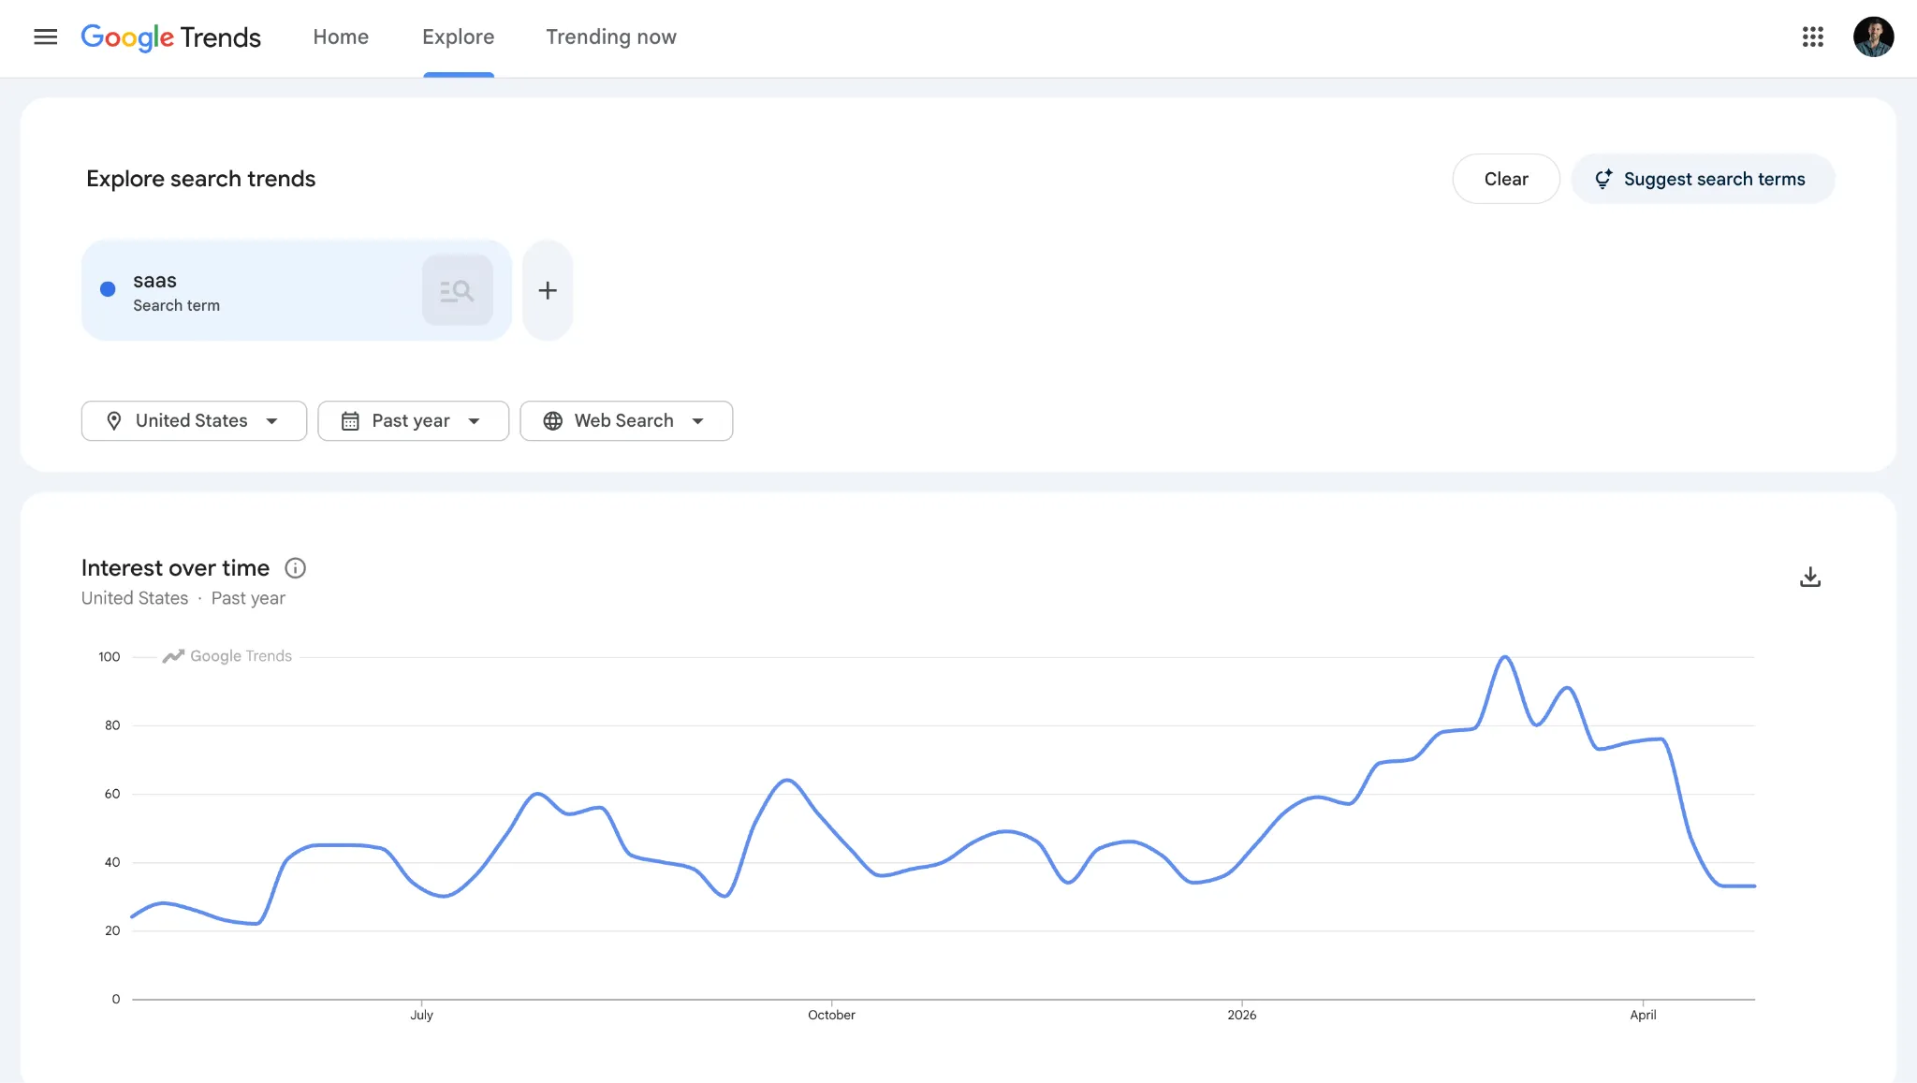1917x1083 pixels.
Task: Expand the United States region dropdown
Action: tap(194, 421)
